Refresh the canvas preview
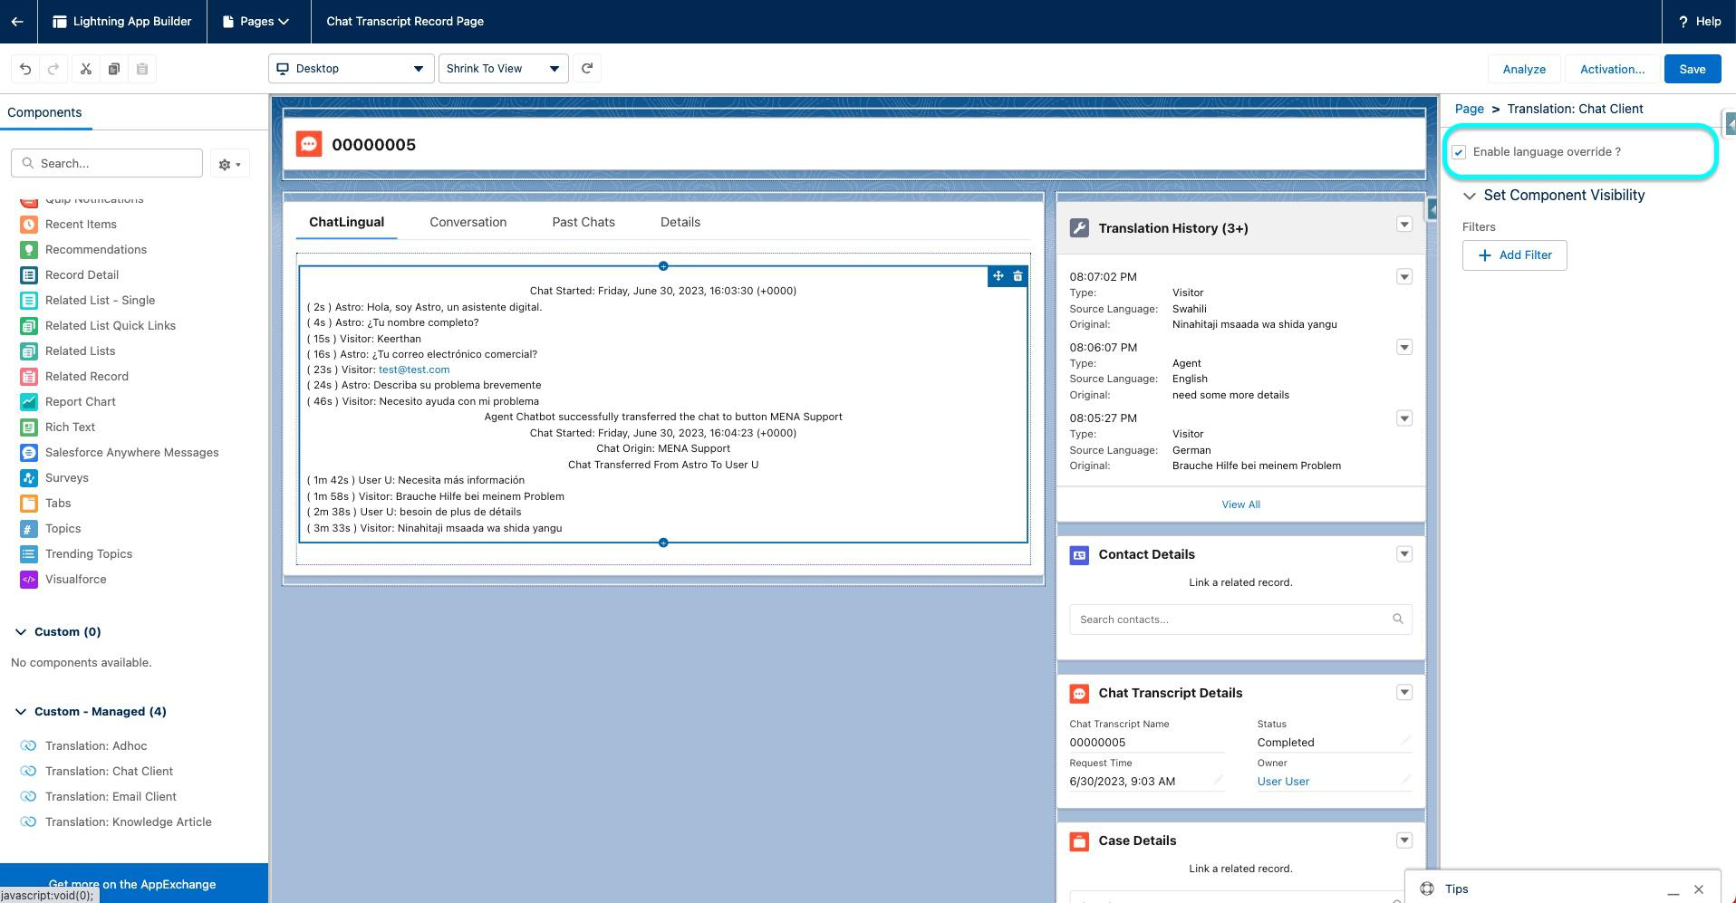Screen dimensions: 1736x903 [x=587, y=68]
